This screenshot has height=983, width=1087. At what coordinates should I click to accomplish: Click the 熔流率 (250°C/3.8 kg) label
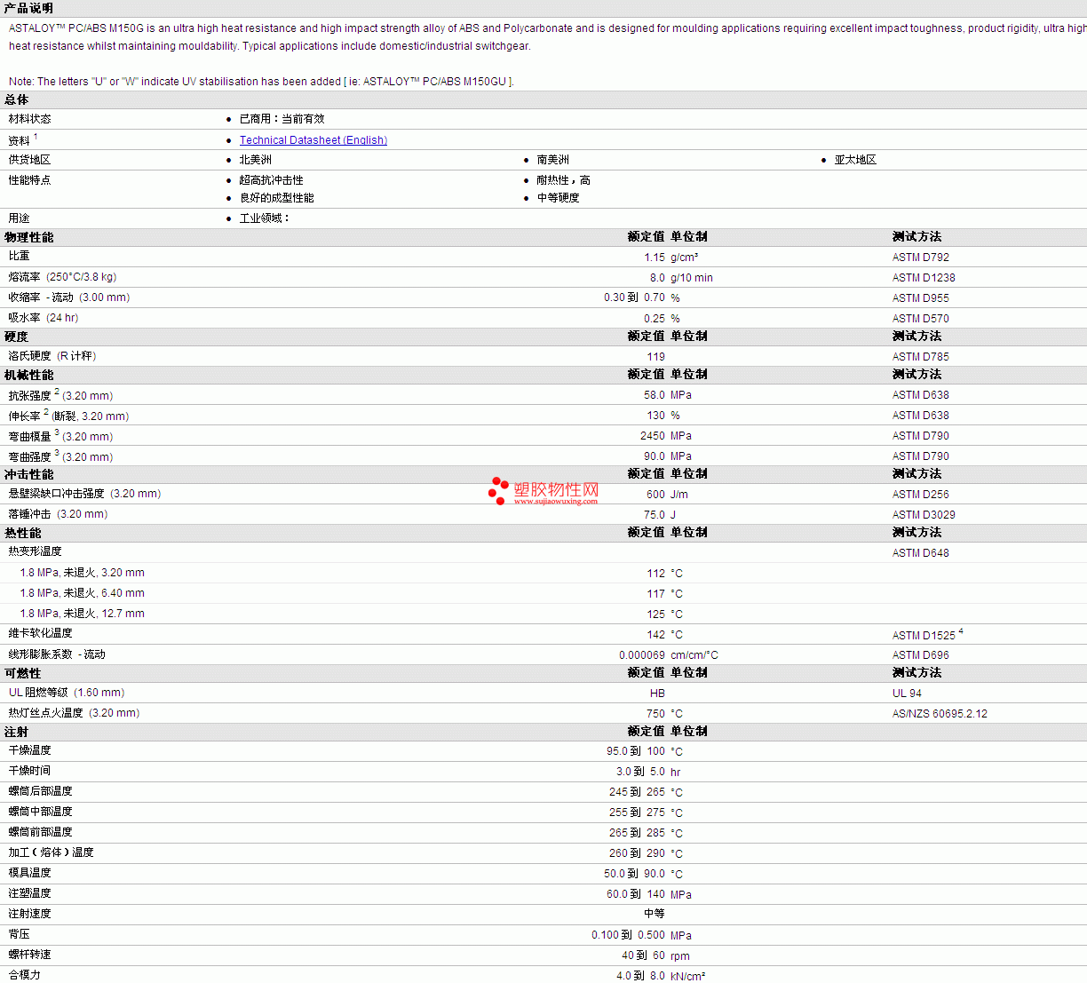tap(63, 277)
